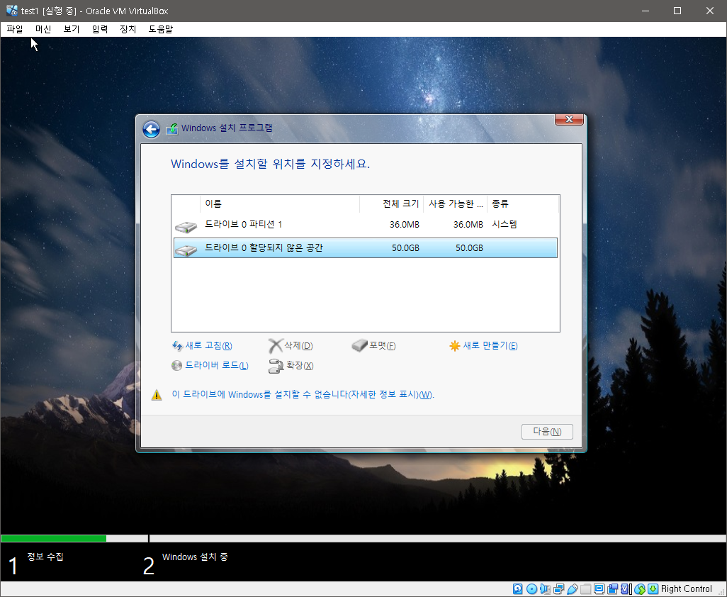This screenshot has width=727, height=597.
Task: Click the 포맷(F) link
Action: pyautogui.click(x=383, y=346)
